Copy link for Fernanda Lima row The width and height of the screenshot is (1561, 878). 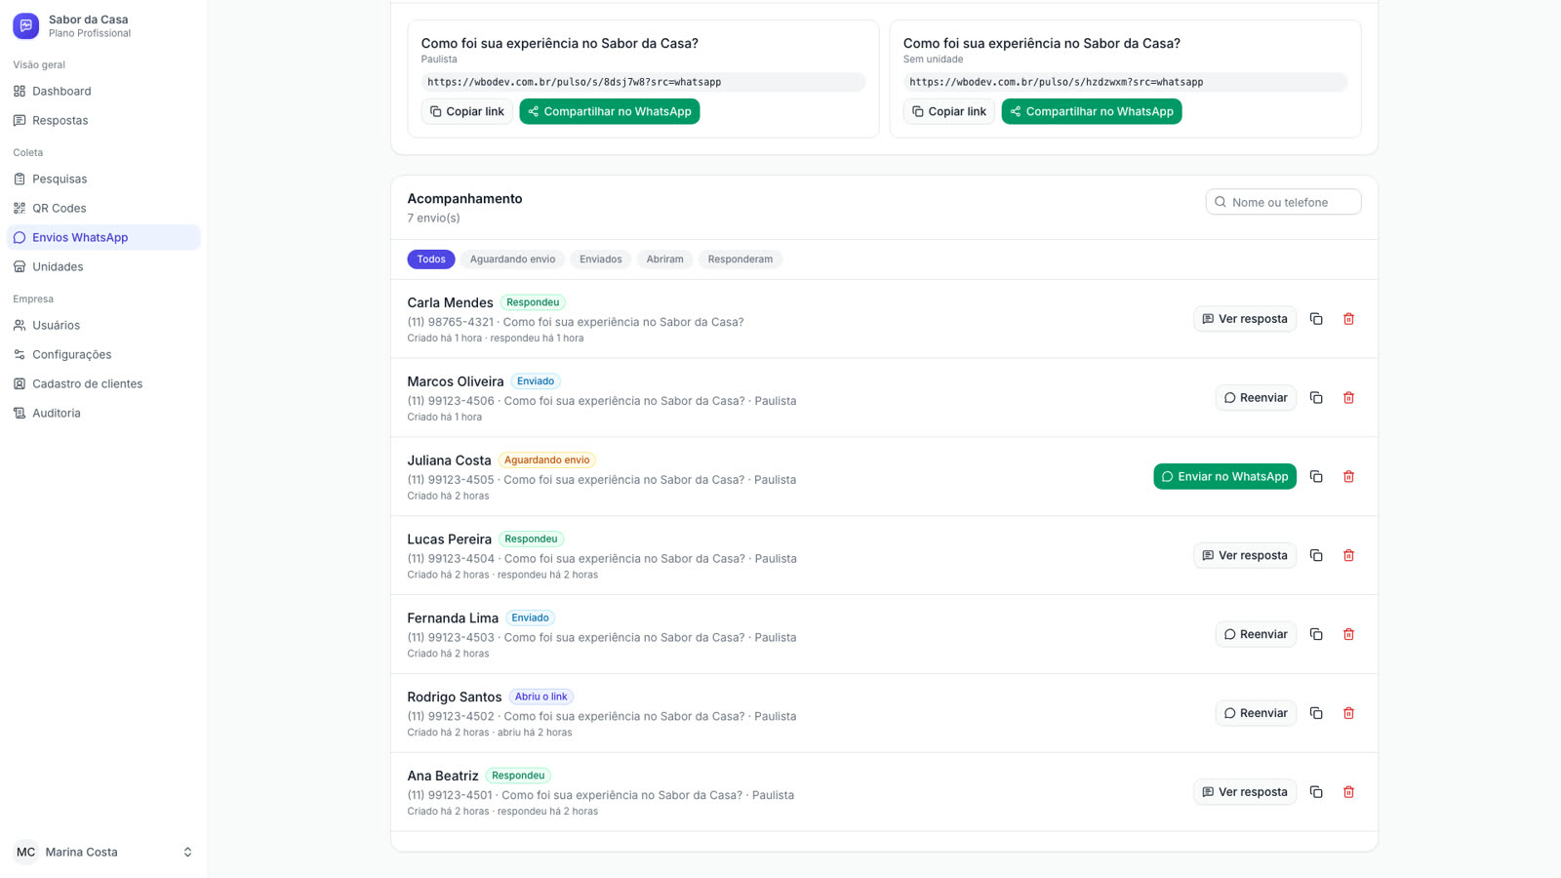(1316, 634)
